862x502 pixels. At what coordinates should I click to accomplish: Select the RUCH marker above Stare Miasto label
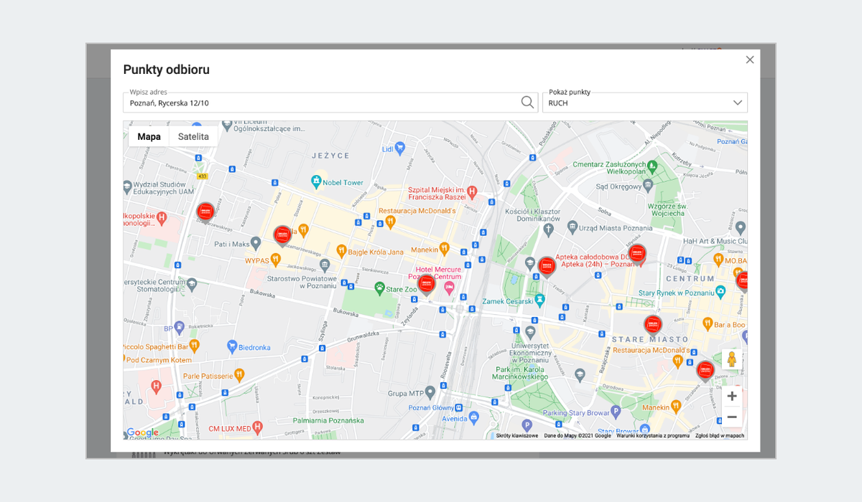coord(652,326)
